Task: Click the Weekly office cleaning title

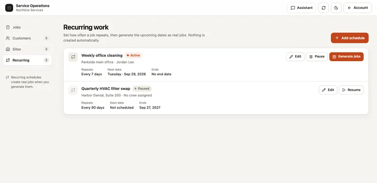Action: point(102,56)
